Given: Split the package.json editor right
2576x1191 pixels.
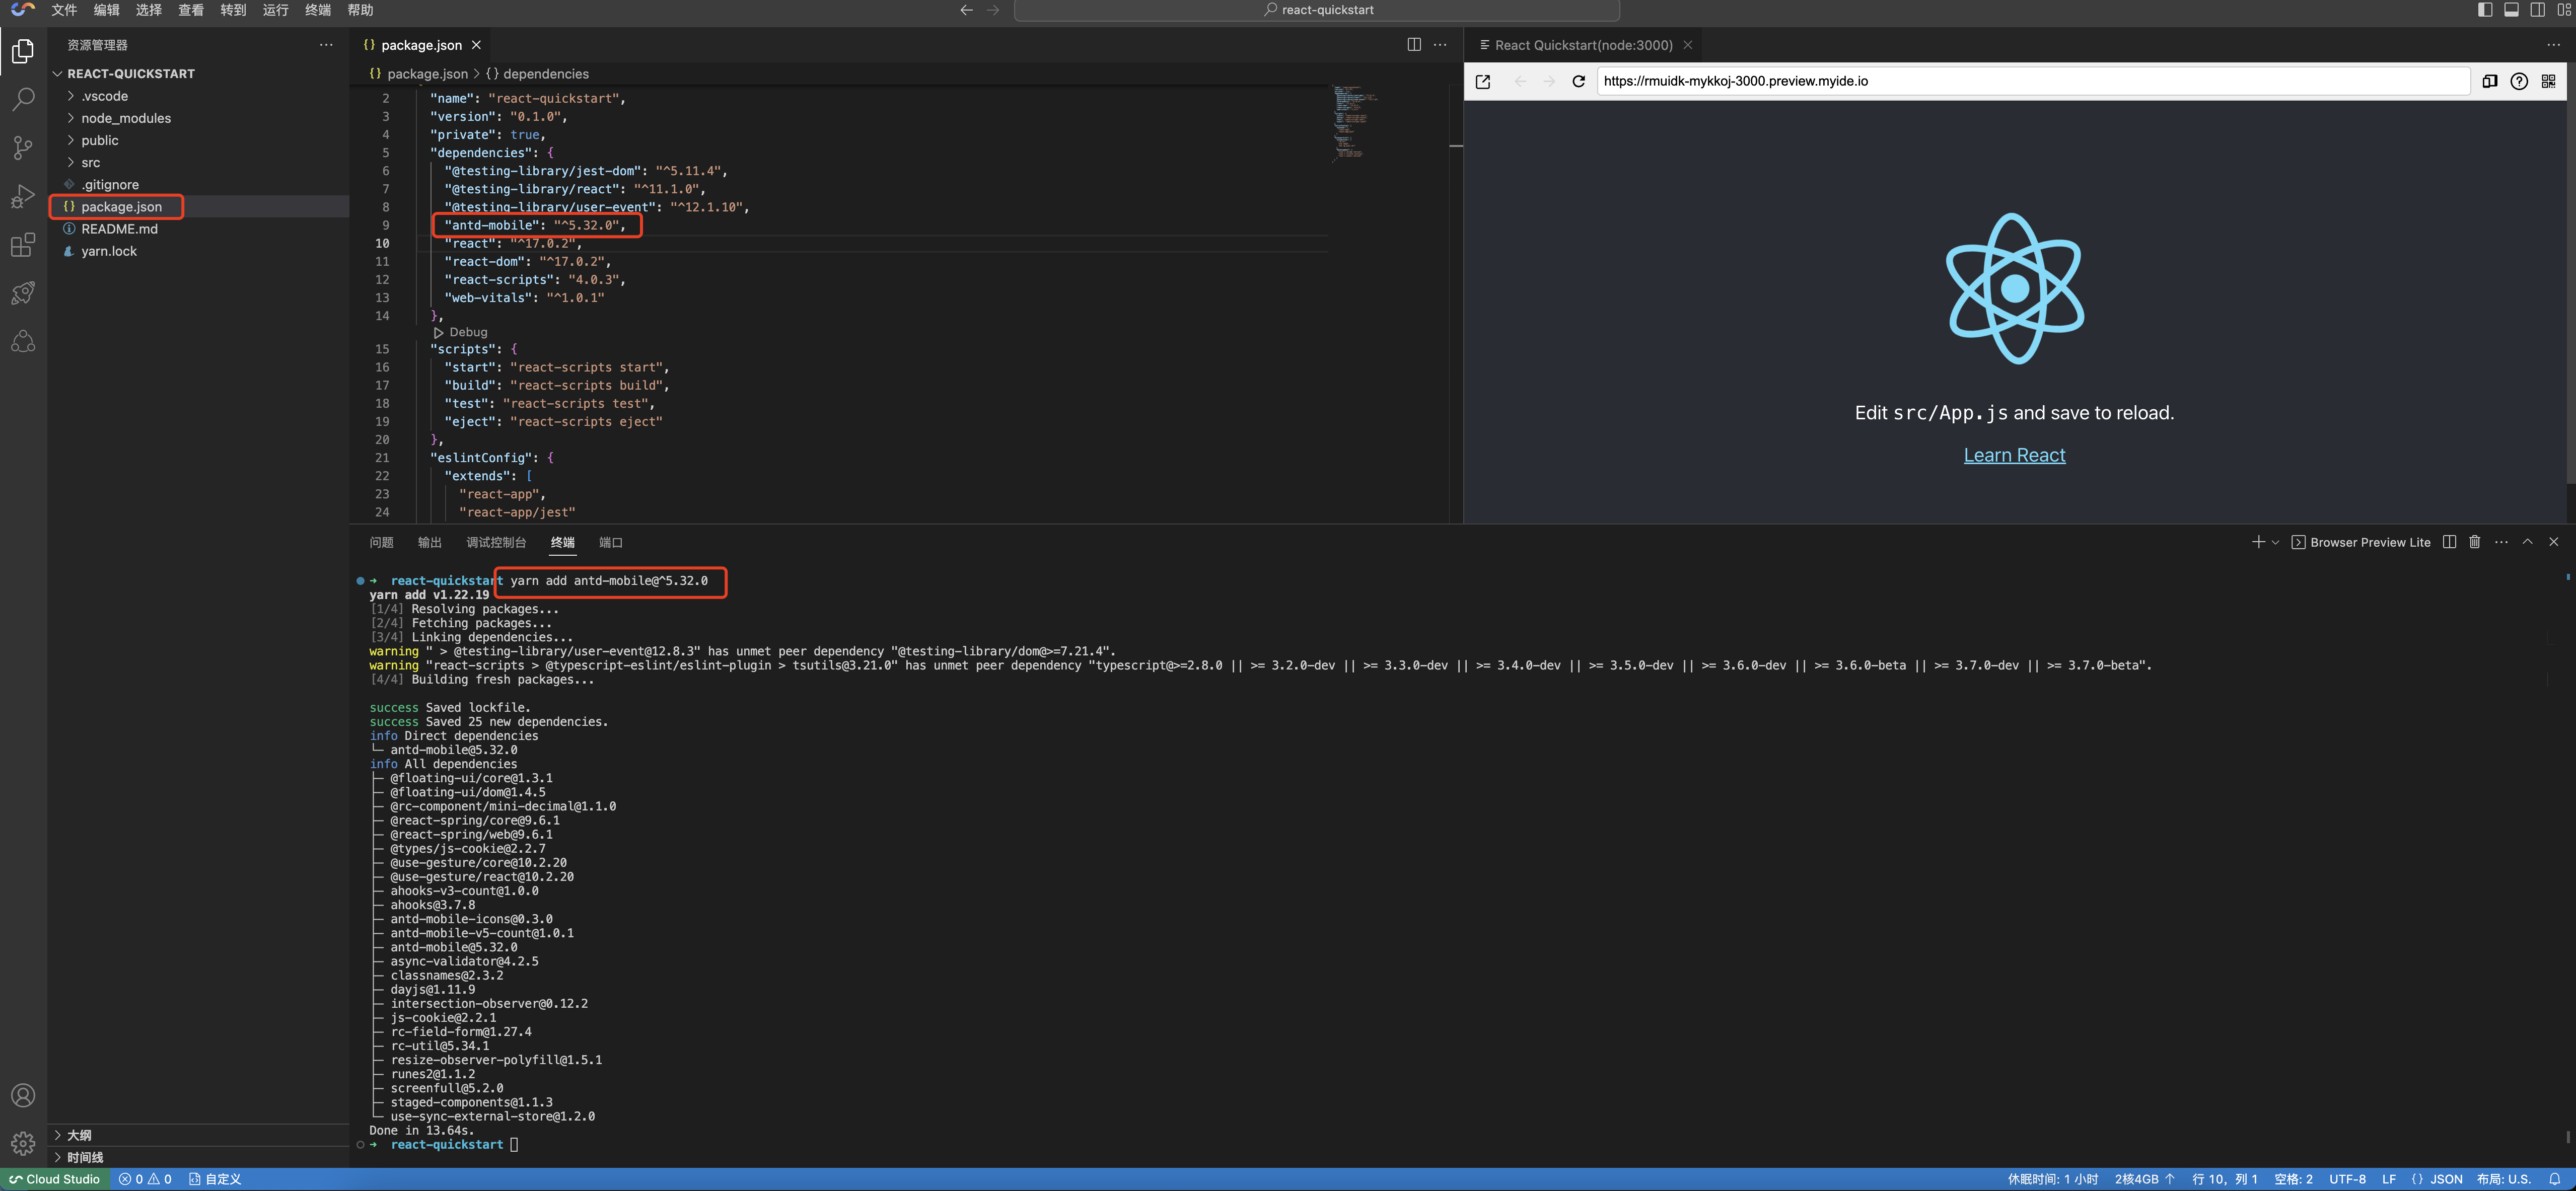Looking at the screenshot, I should point(1413,45).
